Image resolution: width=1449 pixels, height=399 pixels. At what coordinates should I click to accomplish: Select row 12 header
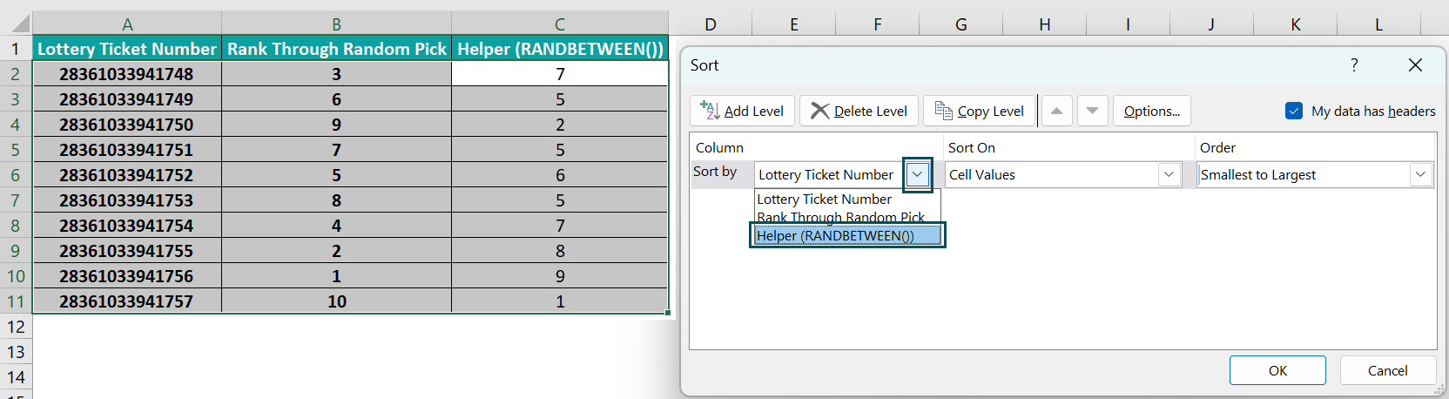[16, 327]
